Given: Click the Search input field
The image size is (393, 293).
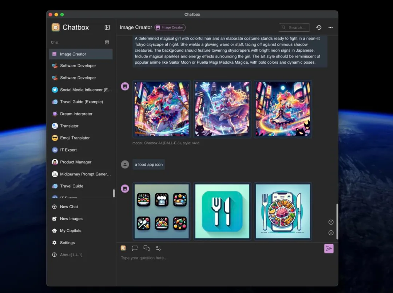Looking at the screenshot, I should pos(294,27).
